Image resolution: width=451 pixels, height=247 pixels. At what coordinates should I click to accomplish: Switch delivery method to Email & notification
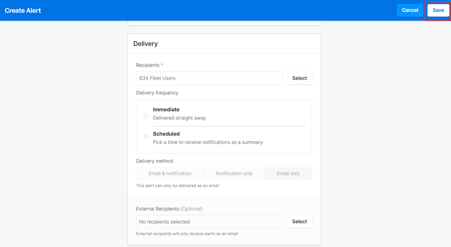[x=170, y=174]
